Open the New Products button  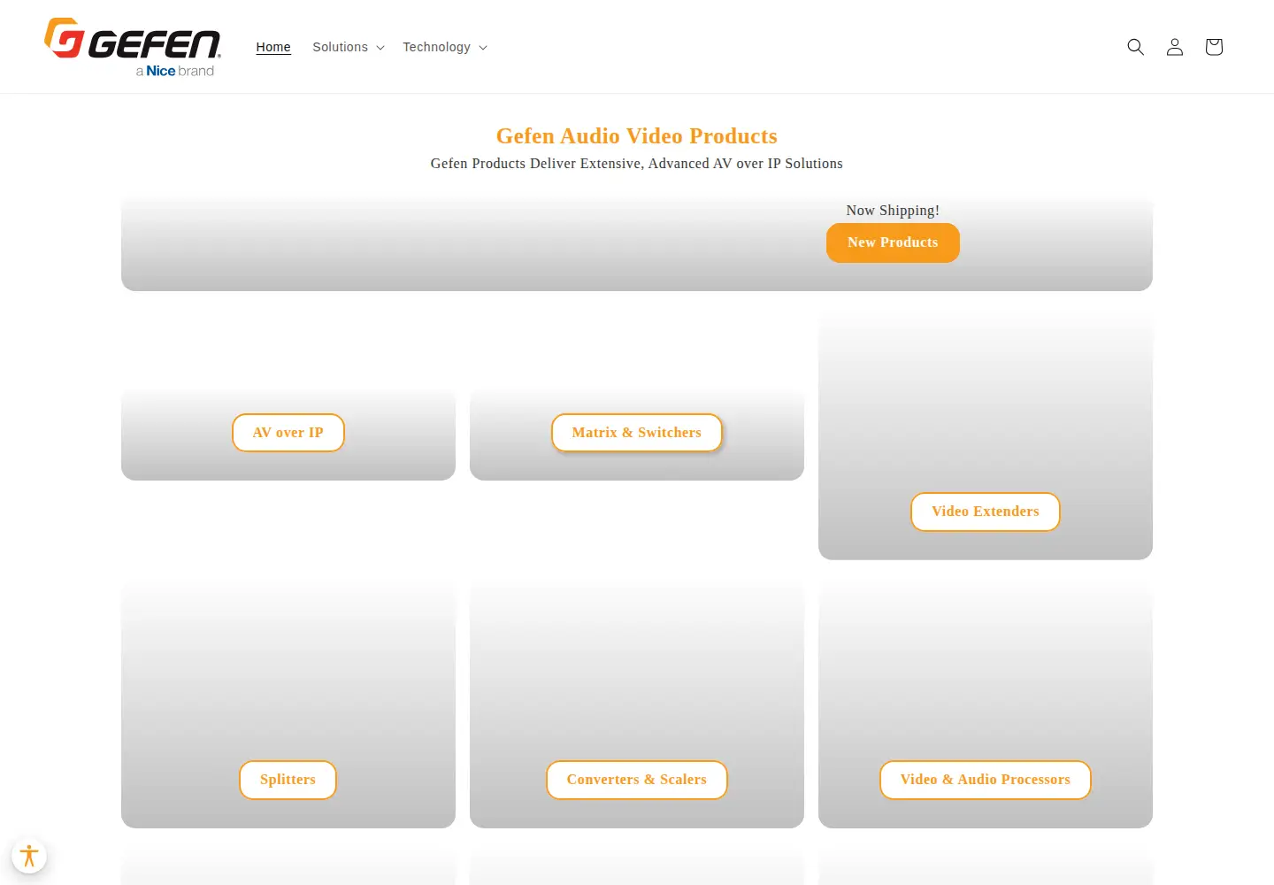tap(893, 242)
